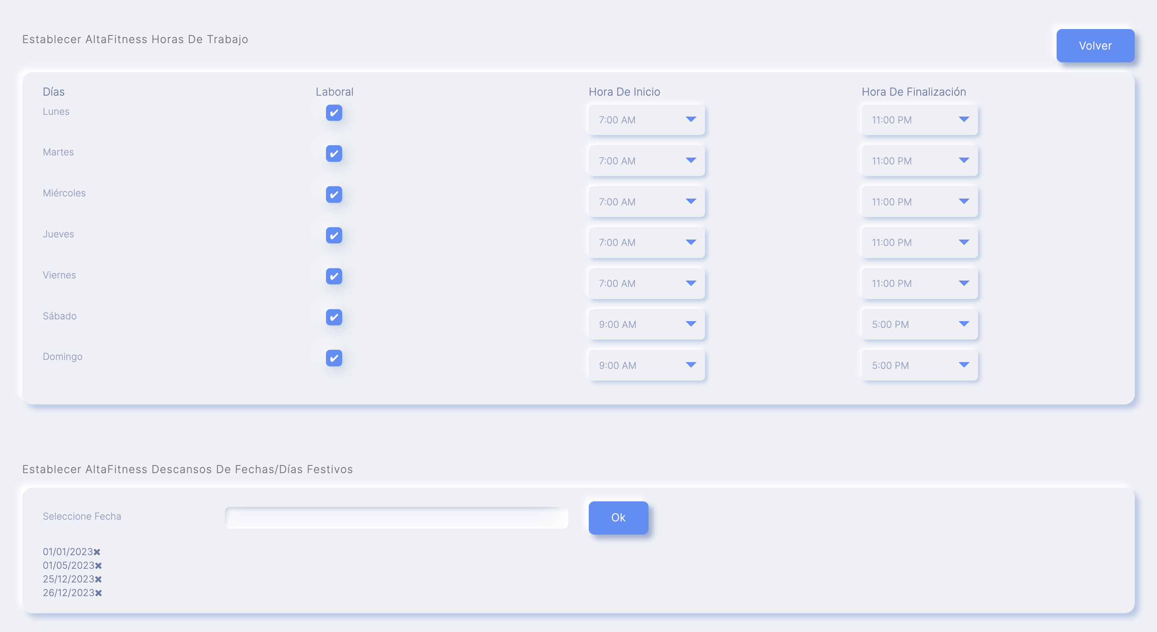Image resolution: width=1157 pixels, height=632 pixels.
Task: Expand Jueves end time dropdown
Action: click(919, 243)
